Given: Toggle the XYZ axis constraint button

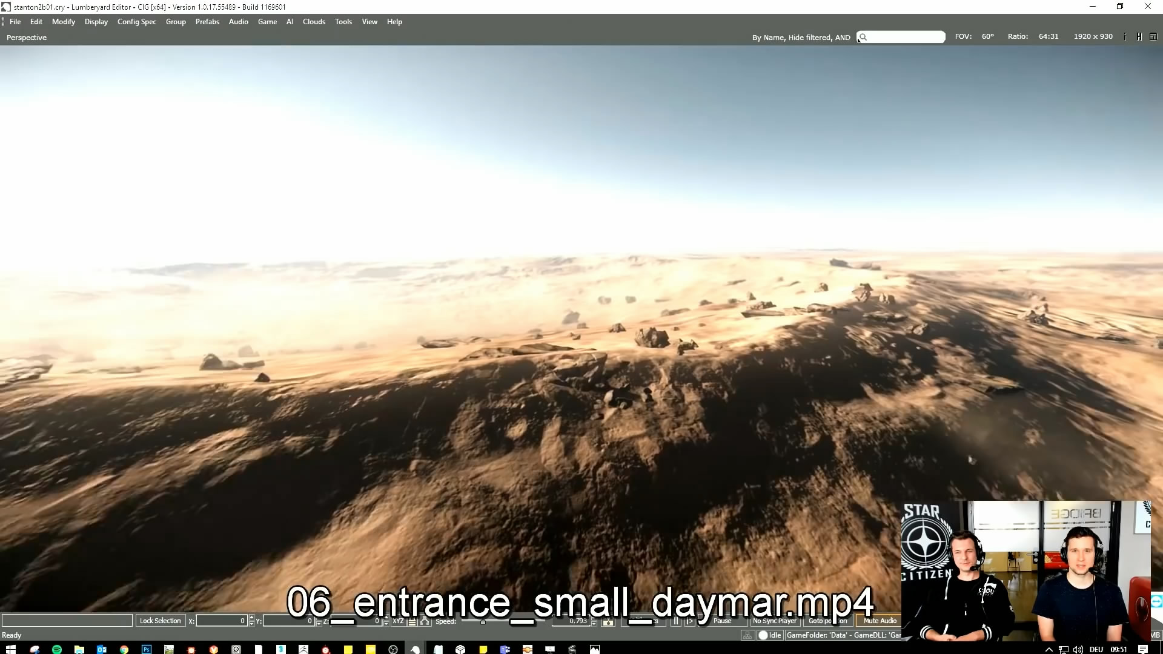Looking at the screenshot, I should pyautogui.click(x=398, y=621).
